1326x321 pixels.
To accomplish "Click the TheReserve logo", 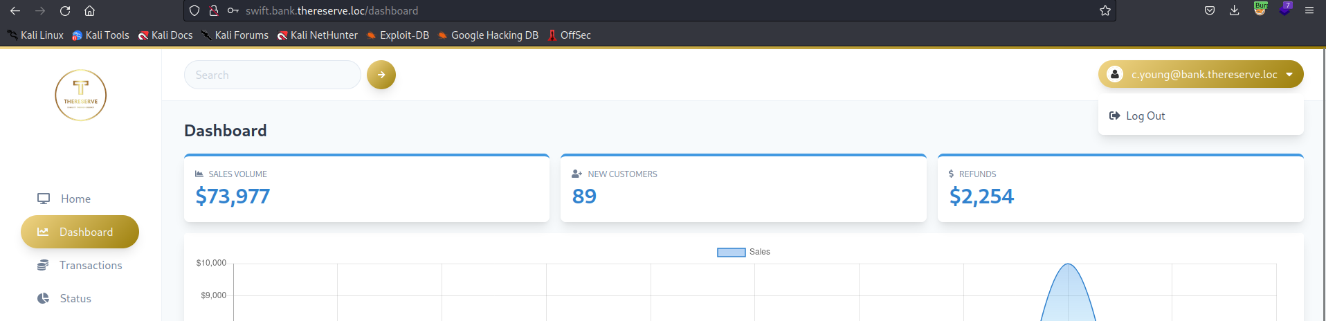I will point(81,95).
